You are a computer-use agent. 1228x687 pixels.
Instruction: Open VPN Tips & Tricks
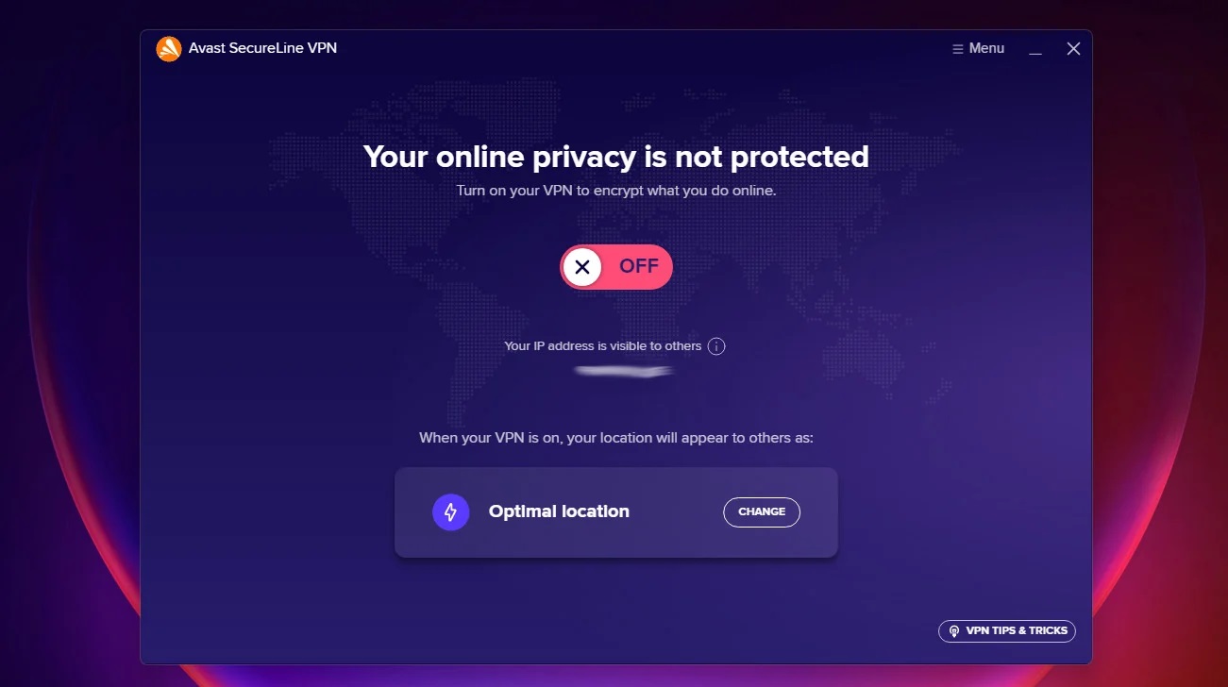click(1006, 630)
